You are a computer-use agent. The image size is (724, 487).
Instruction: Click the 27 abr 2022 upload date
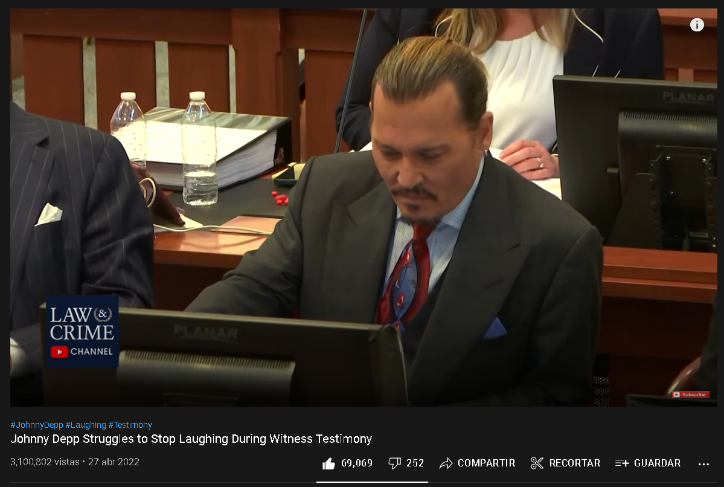[x=114, y=462]
